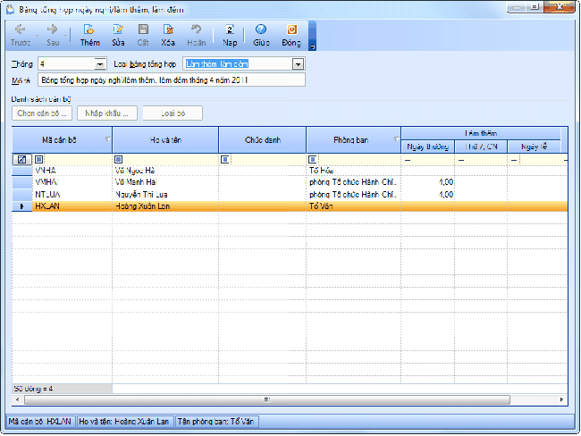Viewport: 581px width, 436px height.
Task: Maximize the window
Action: 535,7
